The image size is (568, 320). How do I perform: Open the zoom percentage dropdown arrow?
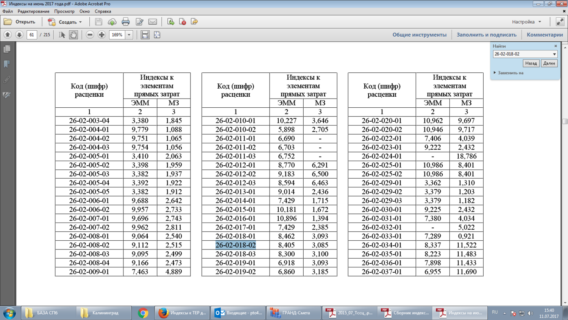pos(129,35)
